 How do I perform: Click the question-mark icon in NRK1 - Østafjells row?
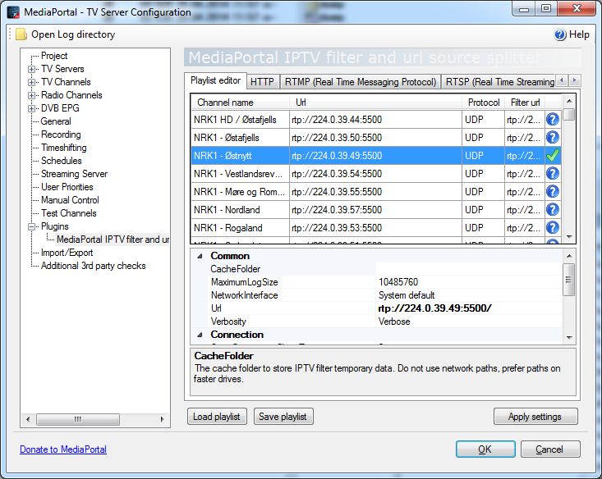pos(553,137)
